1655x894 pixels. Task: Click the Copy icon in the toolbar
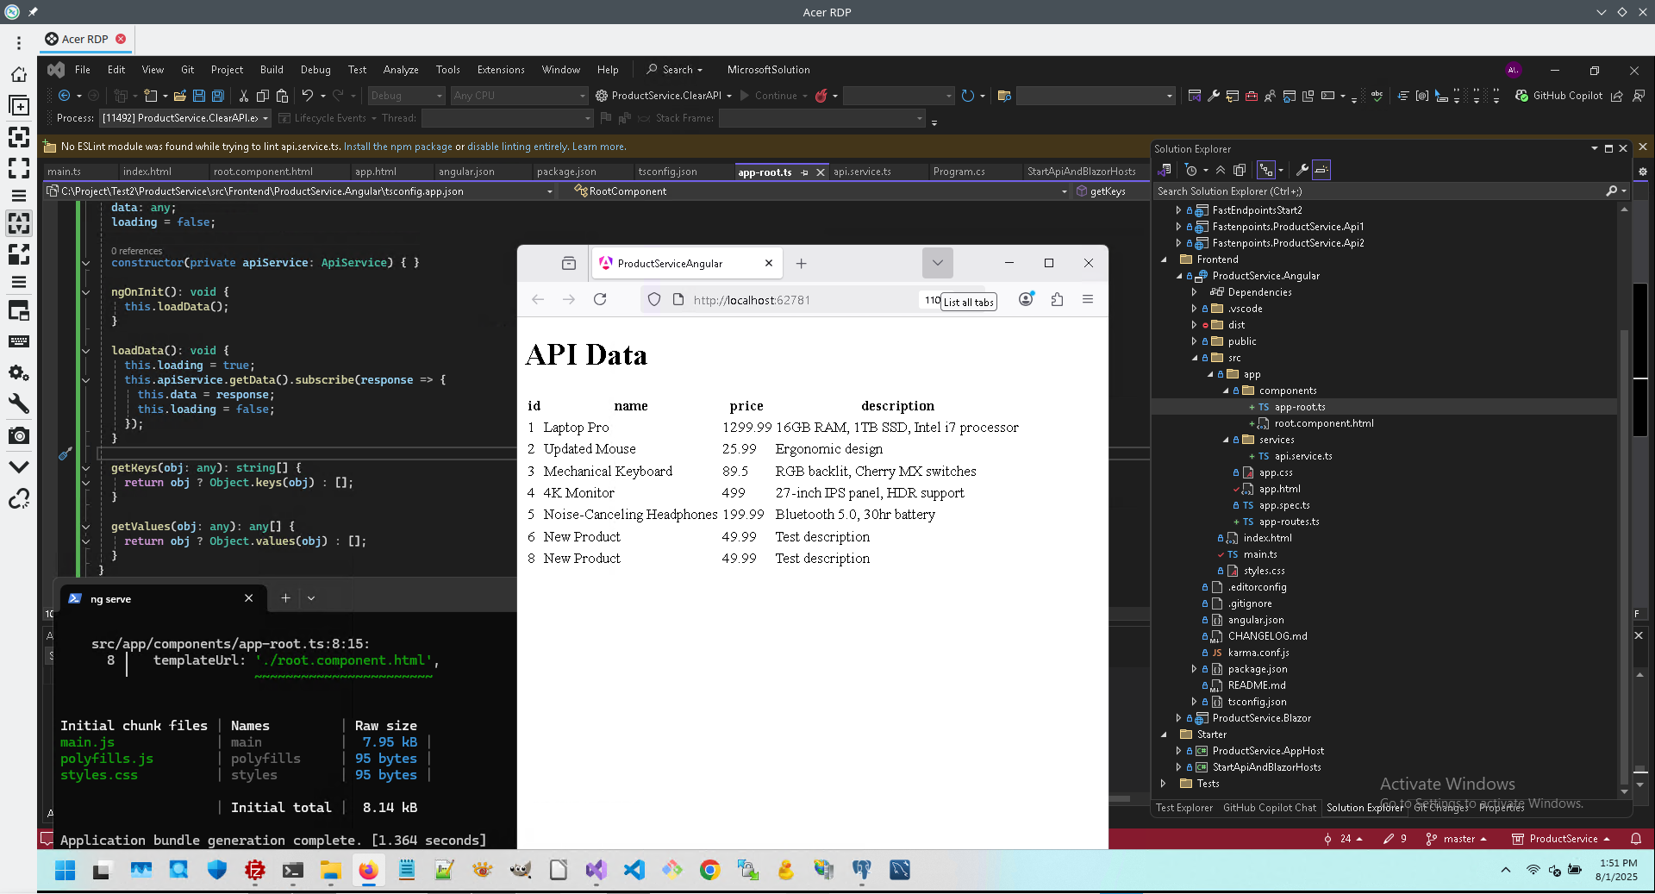pyautogui.click(x=263, y=96)
